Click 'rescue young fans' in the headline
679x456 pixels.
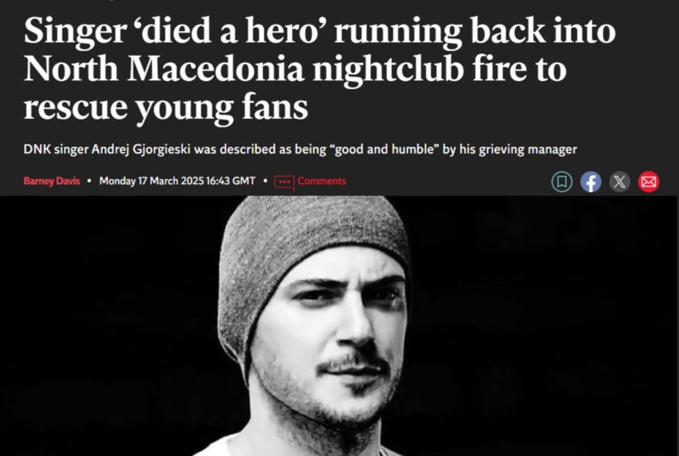[166, 107]
